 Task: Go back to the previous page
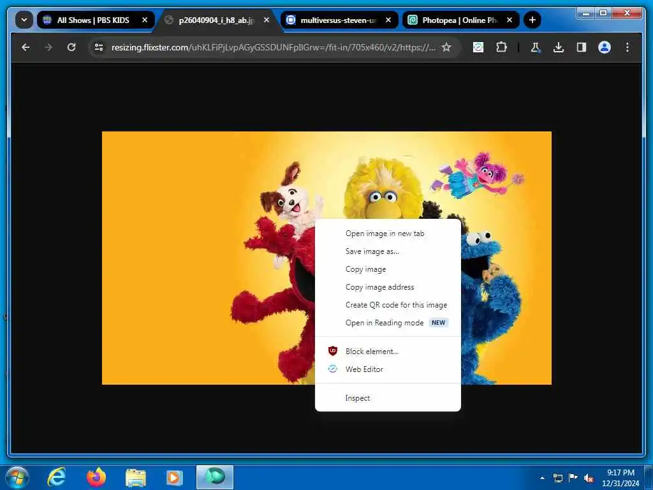click(x=26, y=47)
